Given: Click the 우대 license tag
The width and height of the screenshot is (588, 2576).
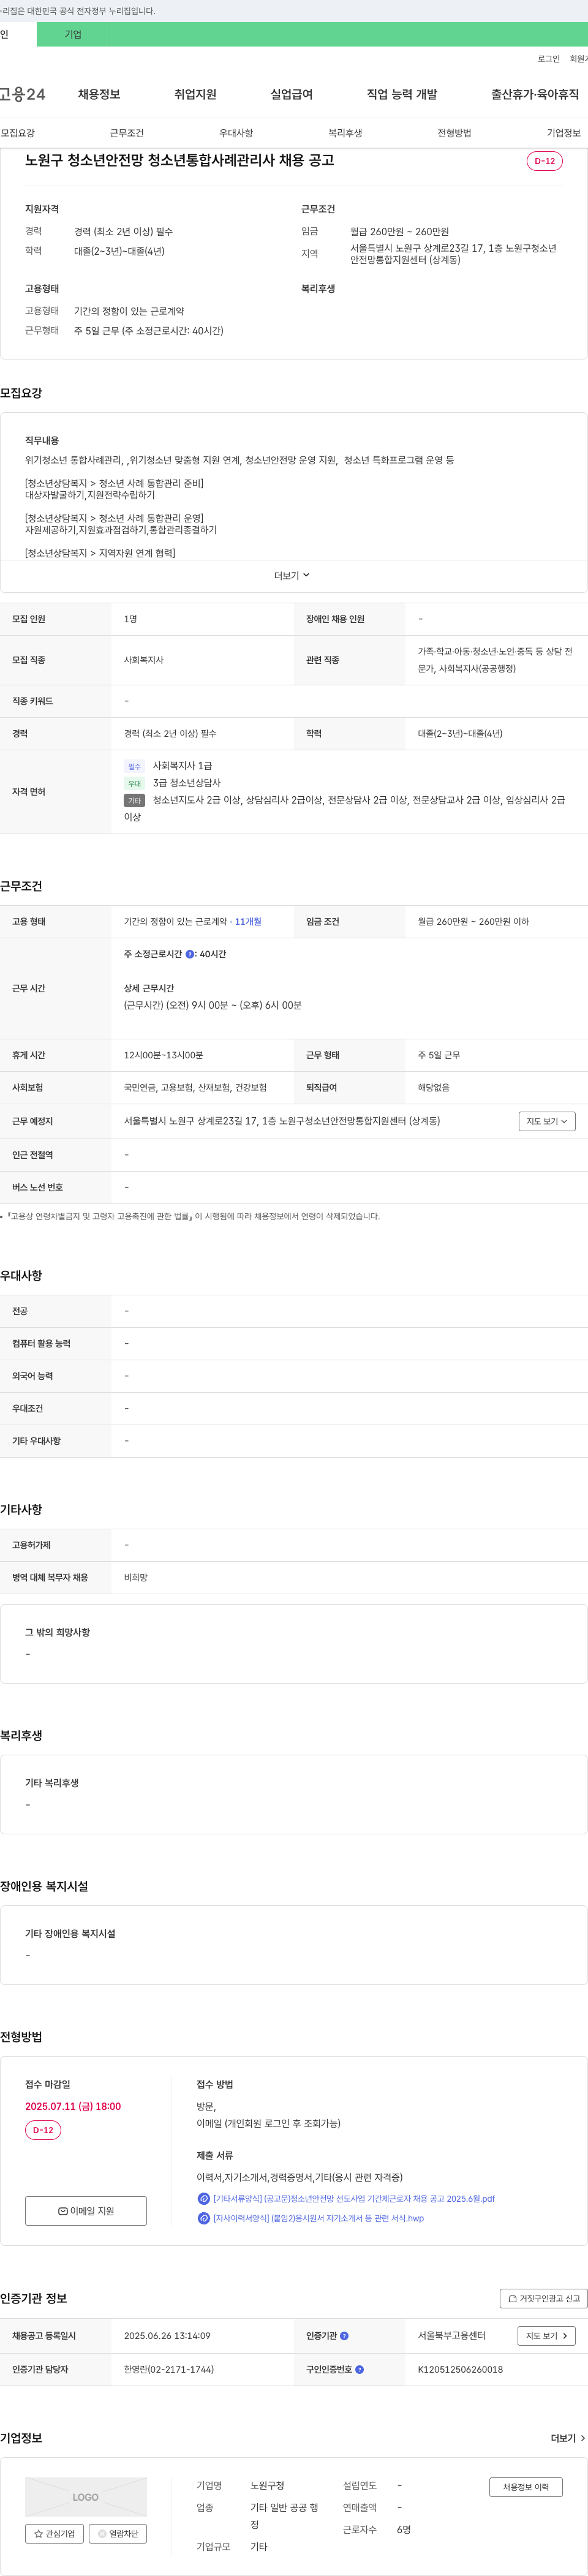Looking at the screenshot, I should (x=134, y=783).
